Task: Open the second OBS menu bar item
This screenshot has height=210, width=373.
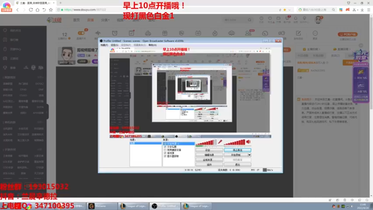Action: (114, 45)
